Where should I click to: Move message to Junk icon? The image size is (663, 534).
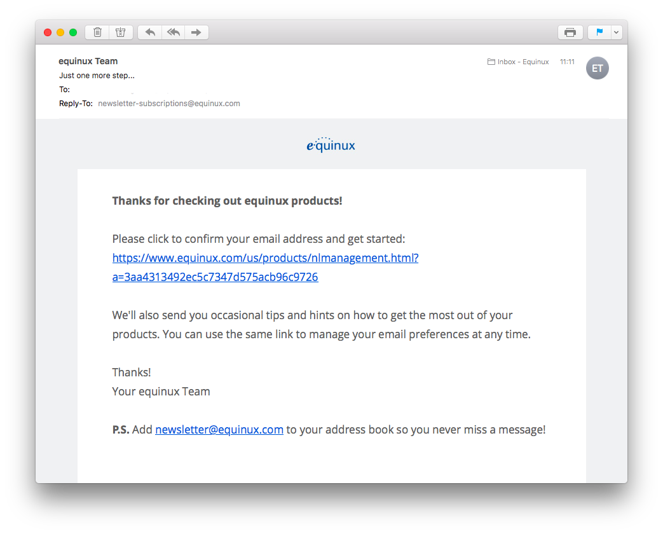click(121, 32)
